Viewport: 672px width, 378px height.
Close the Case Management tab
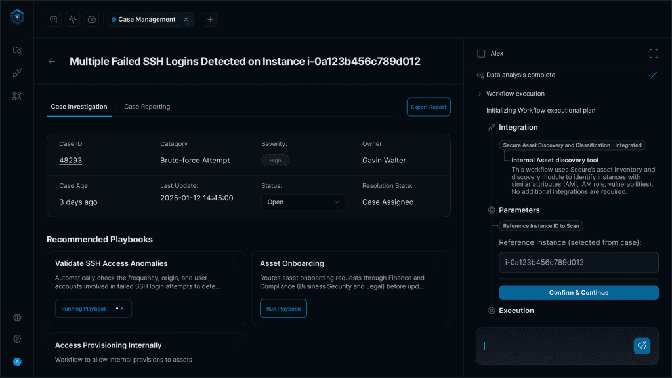pyautogui.click(x=186, y=20)
